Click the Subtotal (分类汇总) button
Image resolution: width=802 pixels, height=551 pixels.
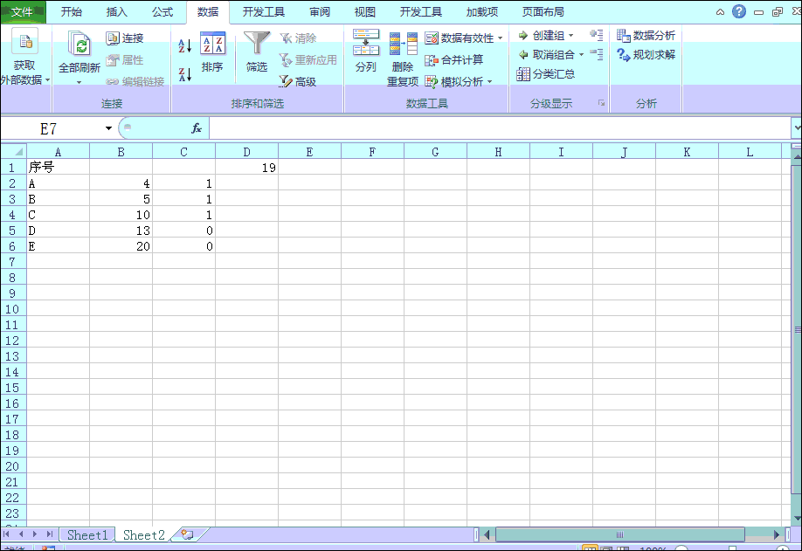[546, 74]
